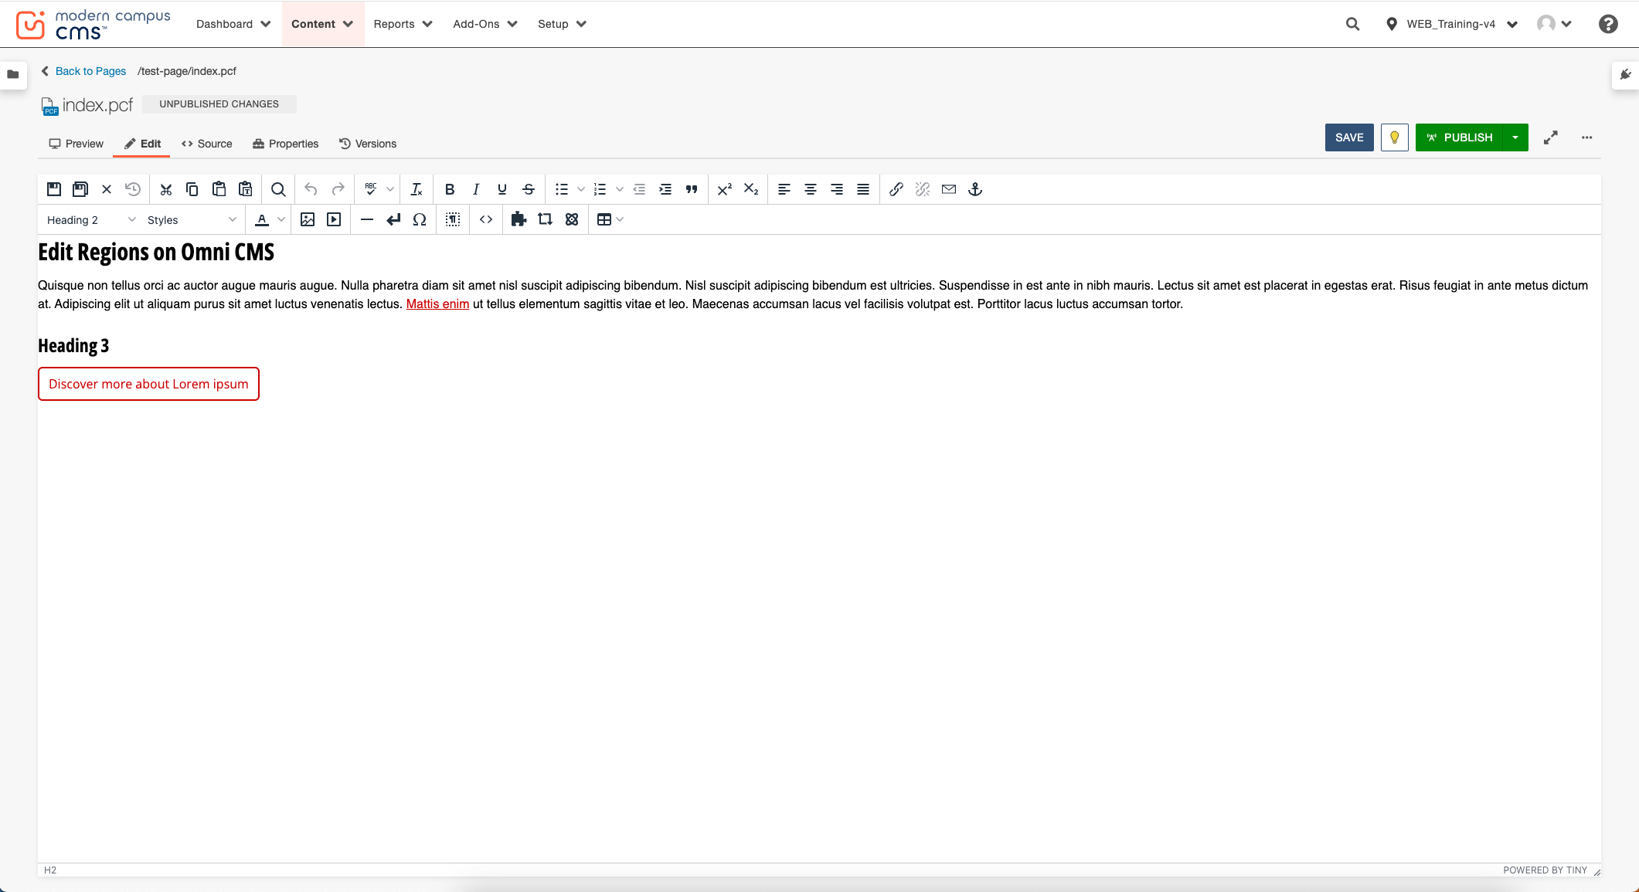Screen dimensions: 1639x892
Task: Run the spellcheck ABC icon
Action: pos(371,189)
